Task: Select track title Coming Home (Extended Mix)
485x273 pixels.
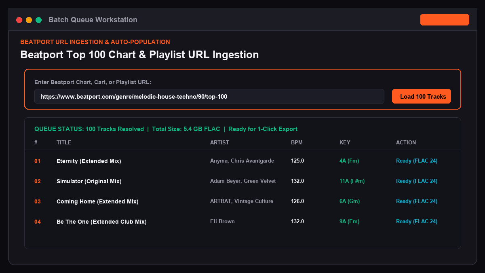Action: 97,201
